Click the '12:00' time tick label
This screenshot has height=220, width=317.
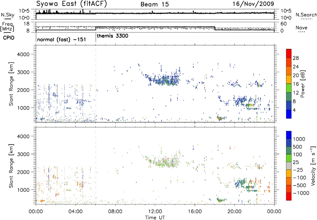pyautogui.click(x=155, y=212)
